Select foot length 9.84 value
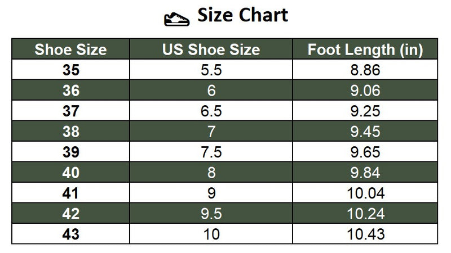451x253 pixels. click(x=365, y=172)
